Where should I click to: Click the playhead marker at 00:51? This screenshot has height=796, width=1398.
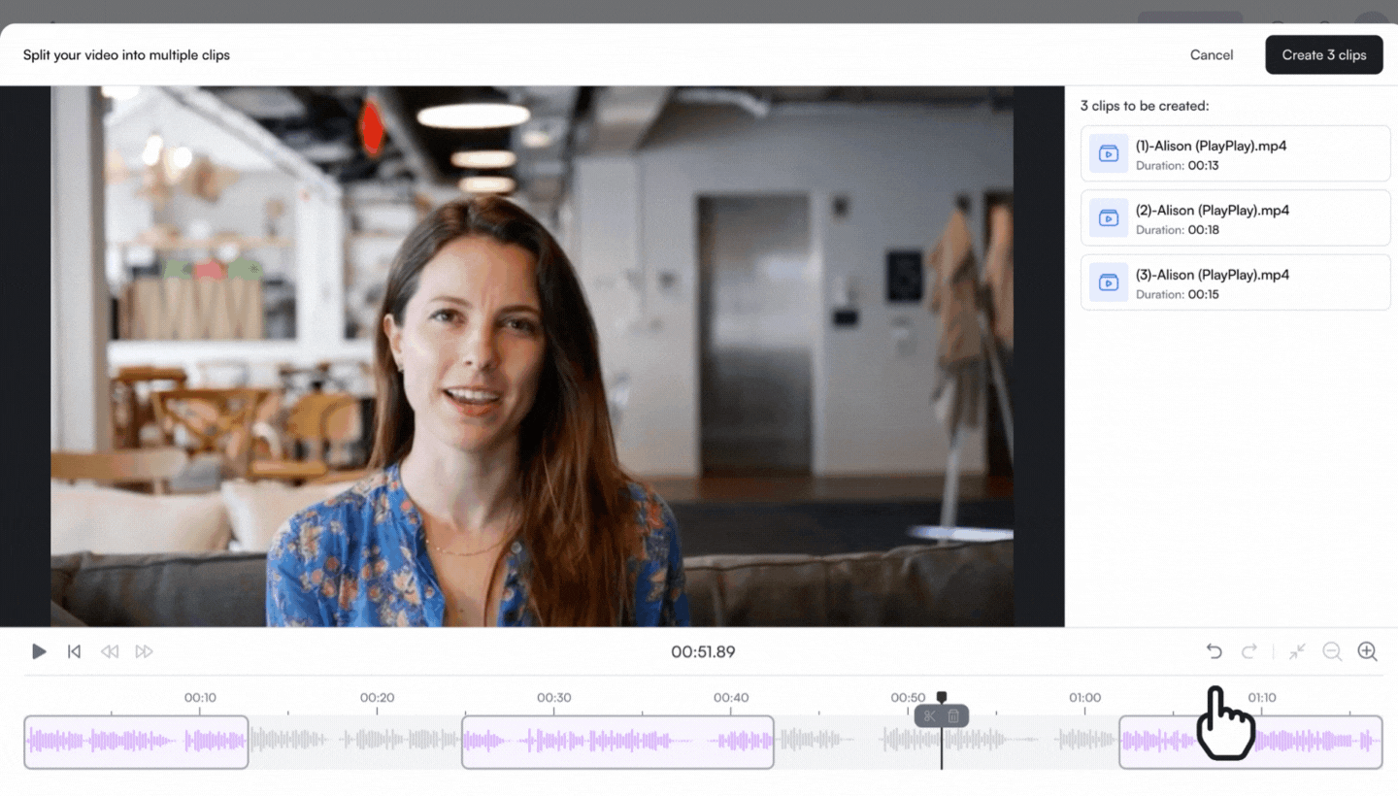[x=941, y=696]
